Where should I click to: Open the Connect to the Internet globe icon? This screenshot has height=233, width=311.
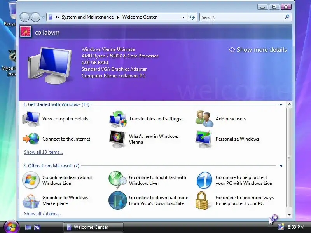pyautogui.click(x=31, y=139)
